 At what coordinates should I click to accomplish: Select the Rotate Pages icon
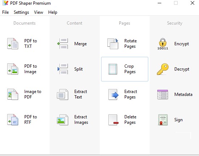[x=113, y=44]
